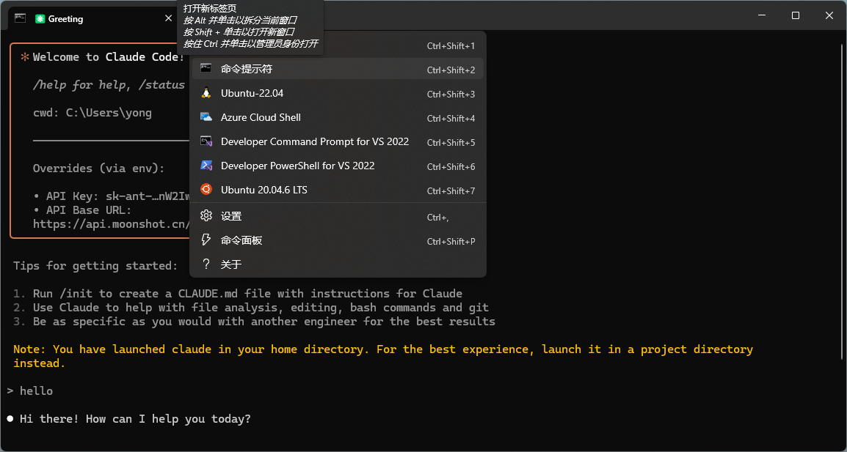Click tip 3 'Be as specific' line
Image resolution: width=847 pixels, height=452 pixels.
coord(254,322)
